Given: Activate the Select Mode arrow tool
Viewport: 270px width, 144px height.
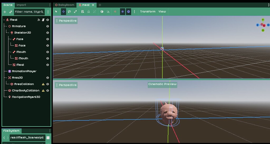Looking at the screenshot, I should point(56,12).
